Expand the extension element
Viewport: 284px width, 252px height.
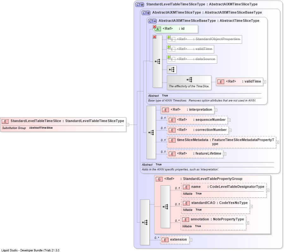(x=191, y=240)
